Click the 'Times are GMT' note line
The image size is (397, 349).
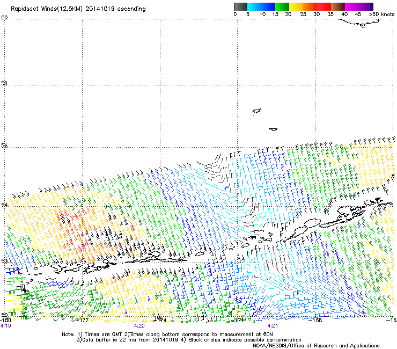click(x=167, y=335)
